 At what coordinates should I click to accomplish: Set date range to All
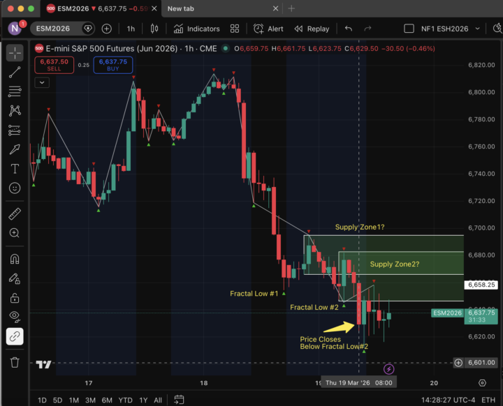158,400
